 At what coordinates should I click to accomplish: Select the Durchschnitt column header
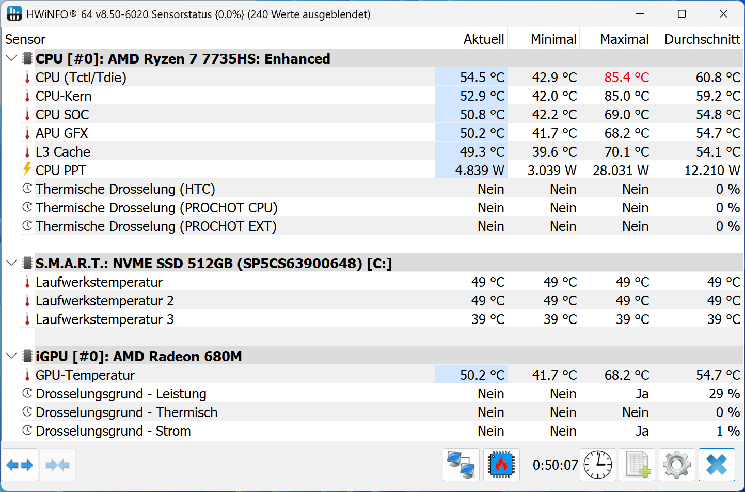pos(698,39)
